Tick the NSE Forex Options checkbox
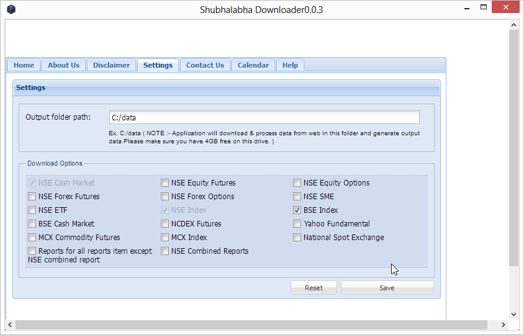524x335 pixels. (165, 197)
